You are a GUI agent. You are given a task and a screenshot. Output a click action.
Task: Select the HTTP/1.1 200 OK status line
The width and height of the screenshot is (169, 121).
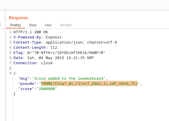[x=30, y=32]
